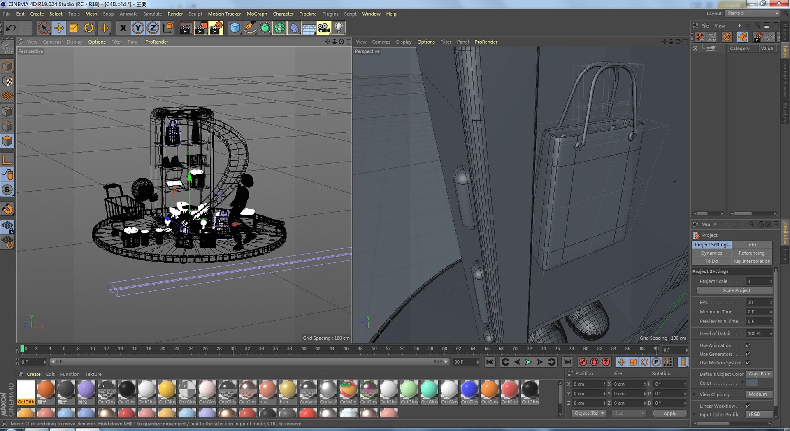The image size is (790, 431).
Task: Open the MoGraph menu
Action: tap(257, 14)
